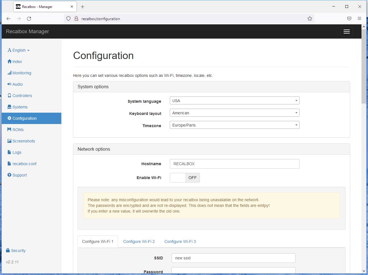Open the hamburger navigation menu
The height and width of the screenshot is (275, 368).
346,32
